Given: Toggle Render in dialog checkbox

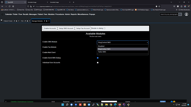Looking at the screenshot, I should point(105,28).
